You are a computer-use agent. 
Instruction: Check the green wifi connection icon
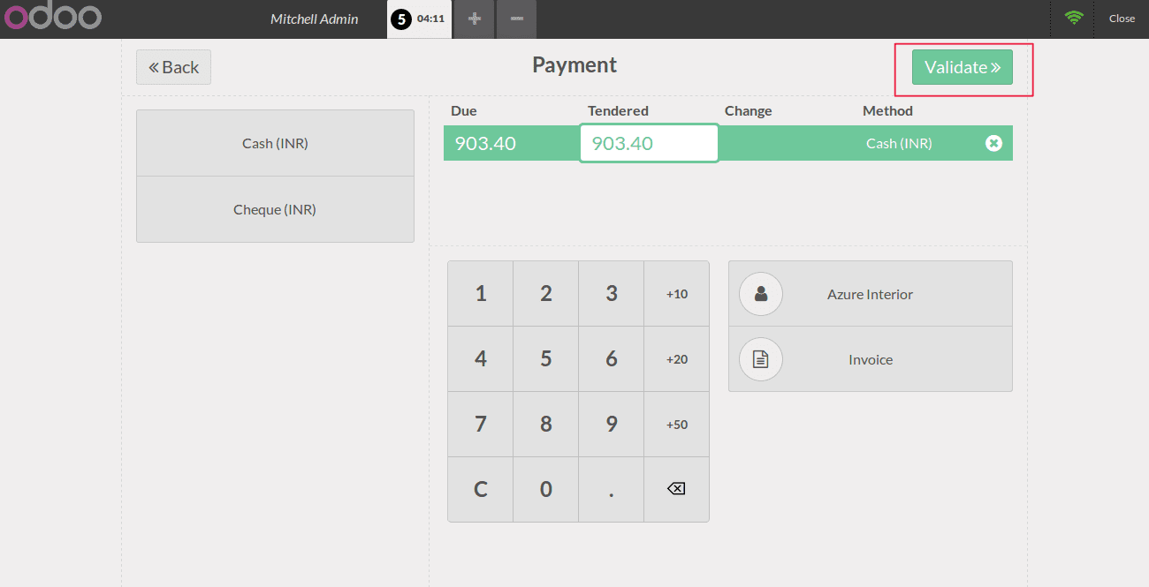(x=1074, y=18)
